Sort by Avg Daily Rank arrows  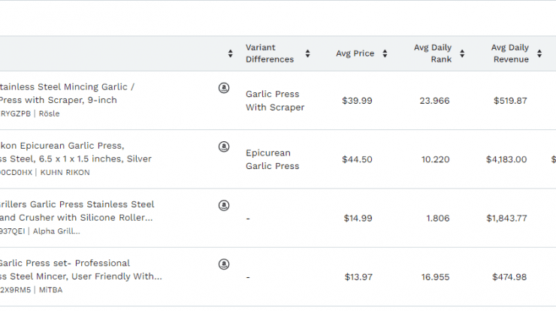462,53
